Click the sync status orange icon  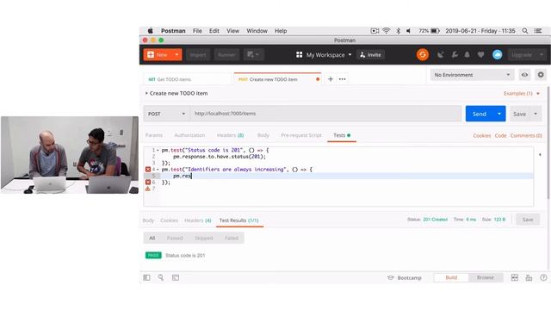pos(423,55)
